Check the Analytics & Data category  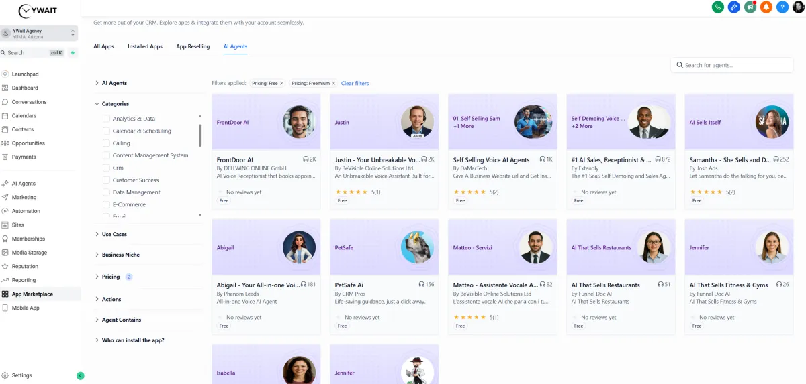point(106,119)
